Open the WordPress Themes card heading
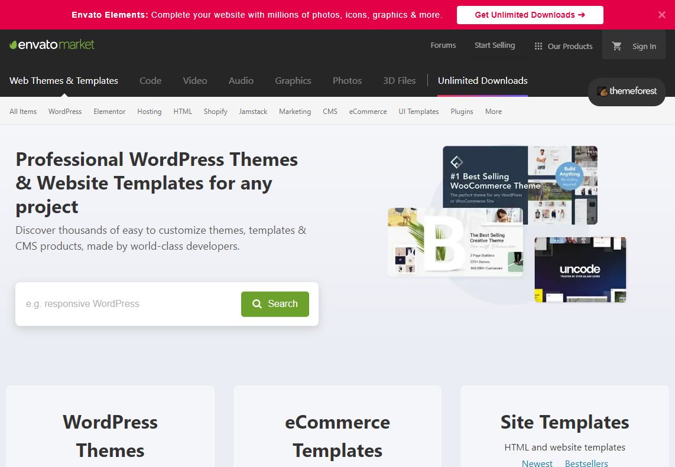Screen dimensions: 675x467 (x=110, y=436)
